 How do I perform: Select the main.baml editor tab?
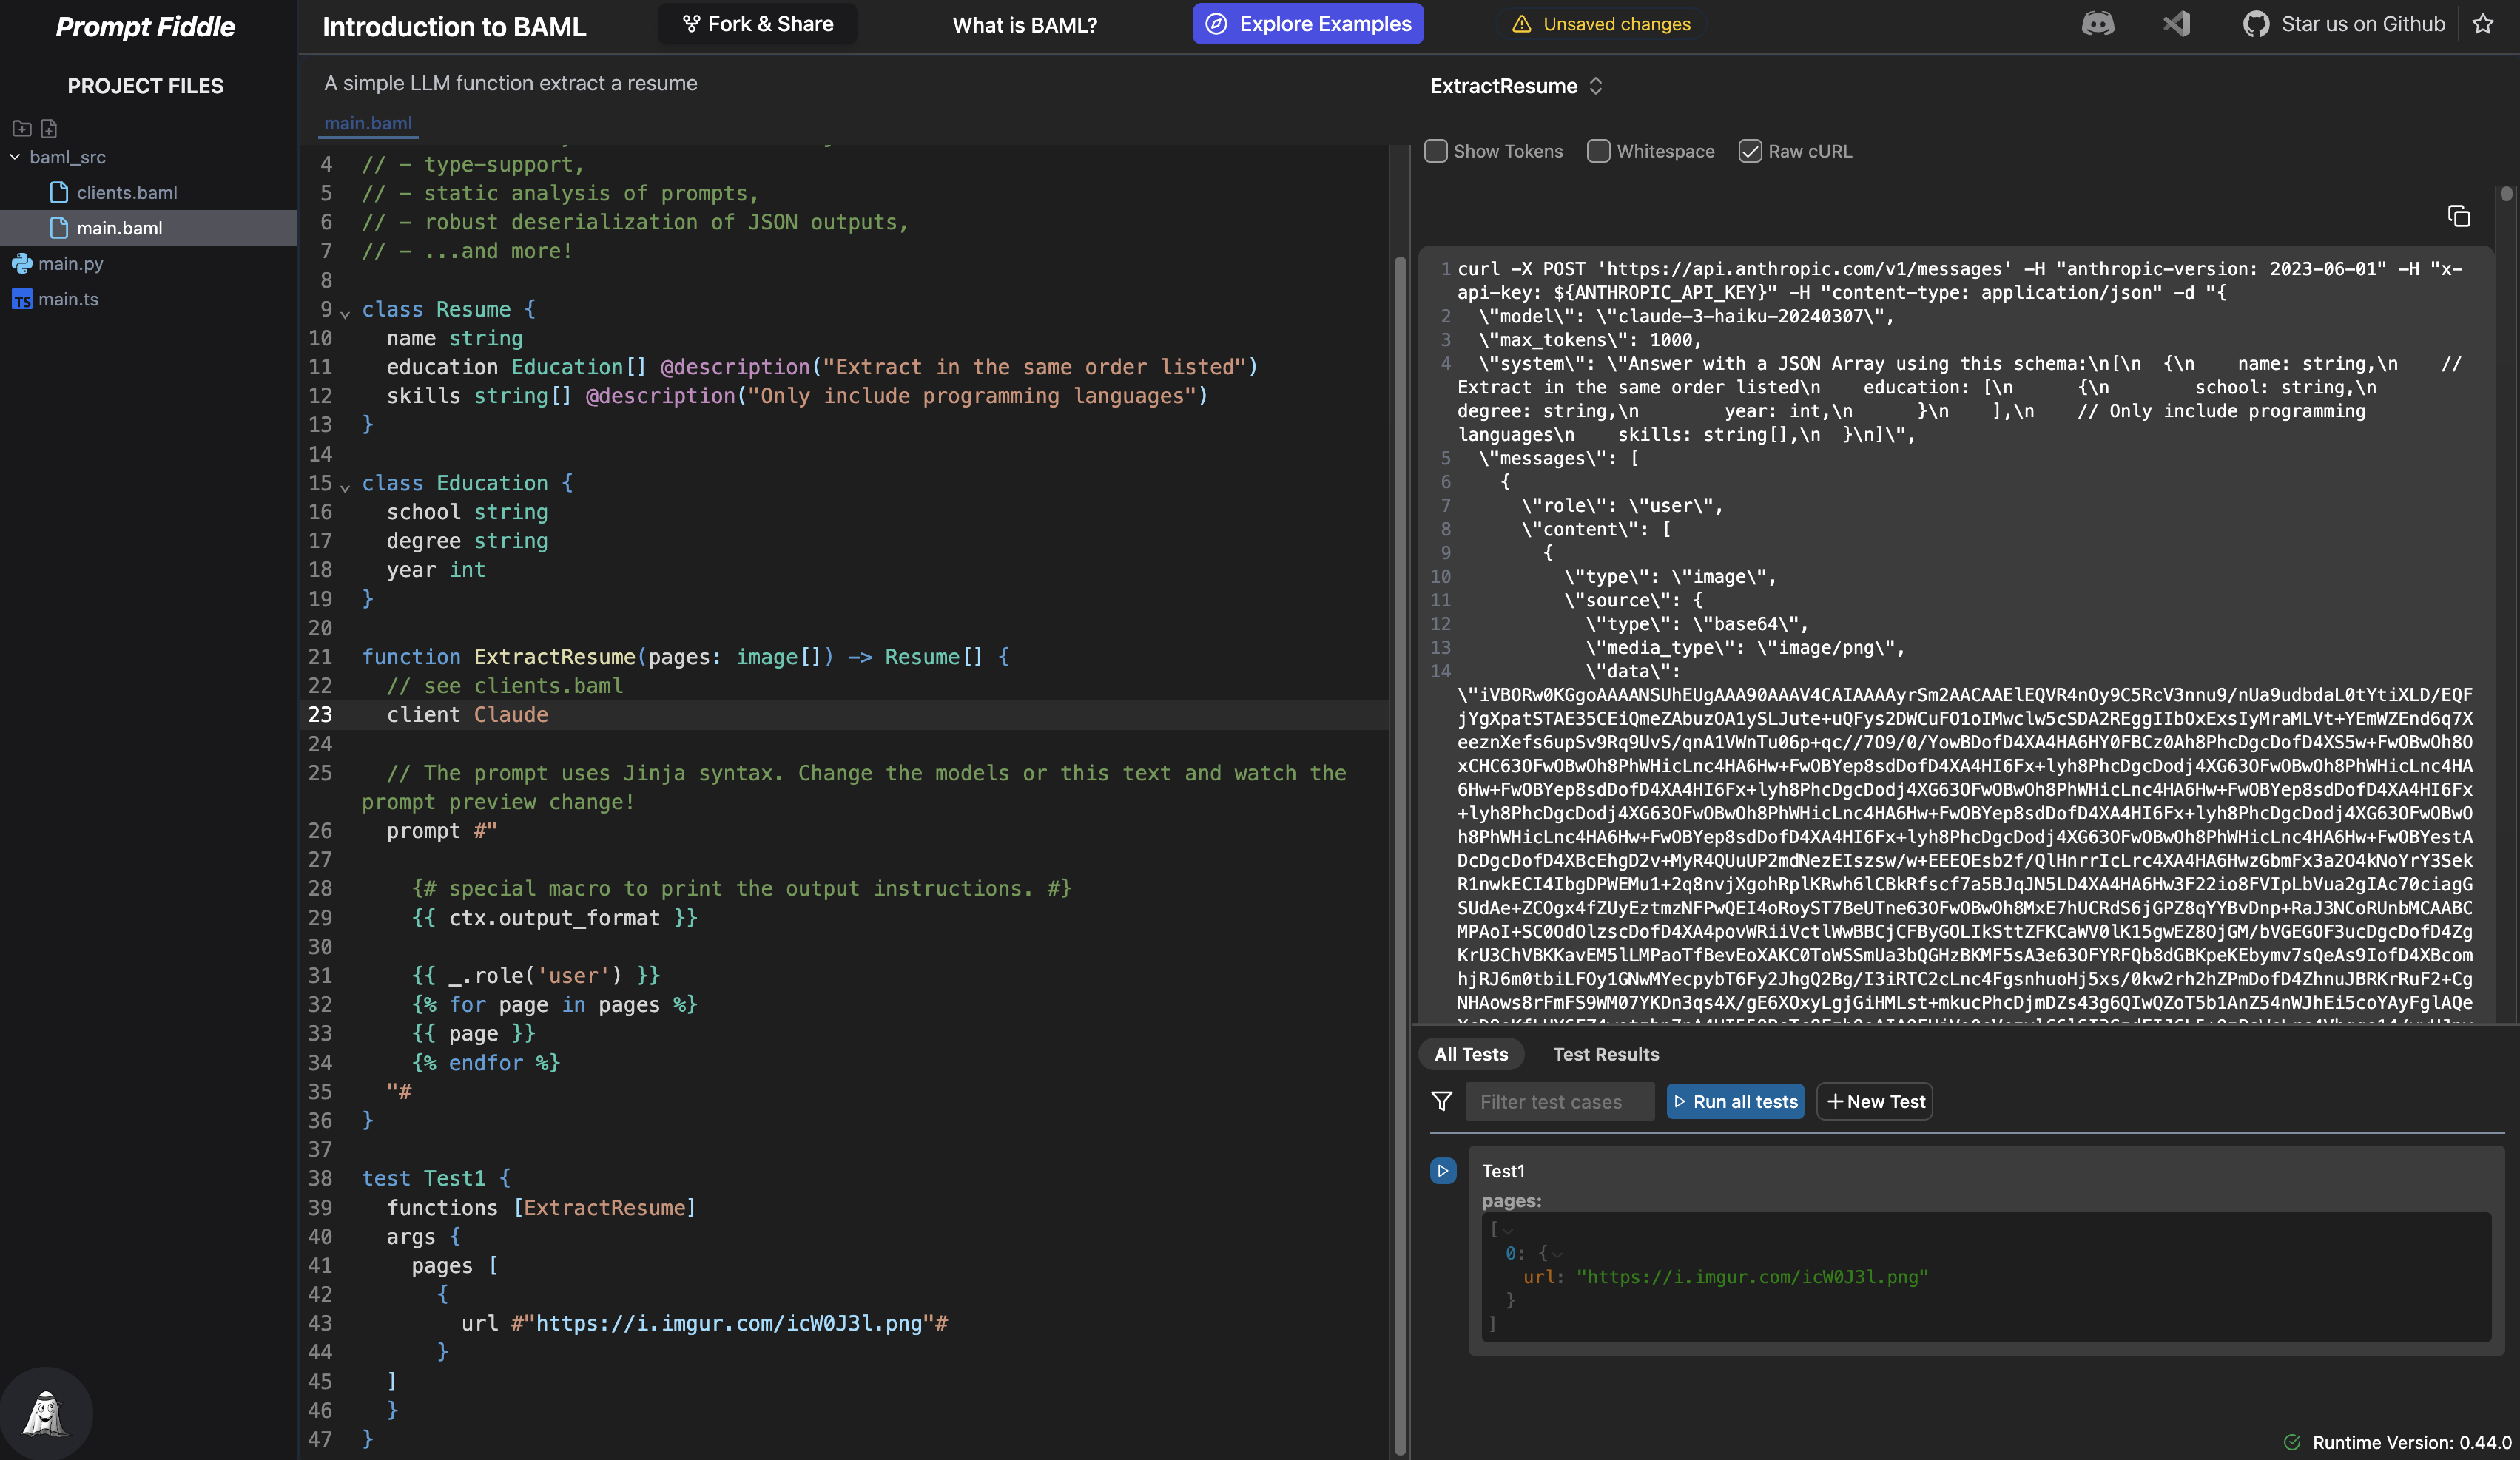(368, 123)
